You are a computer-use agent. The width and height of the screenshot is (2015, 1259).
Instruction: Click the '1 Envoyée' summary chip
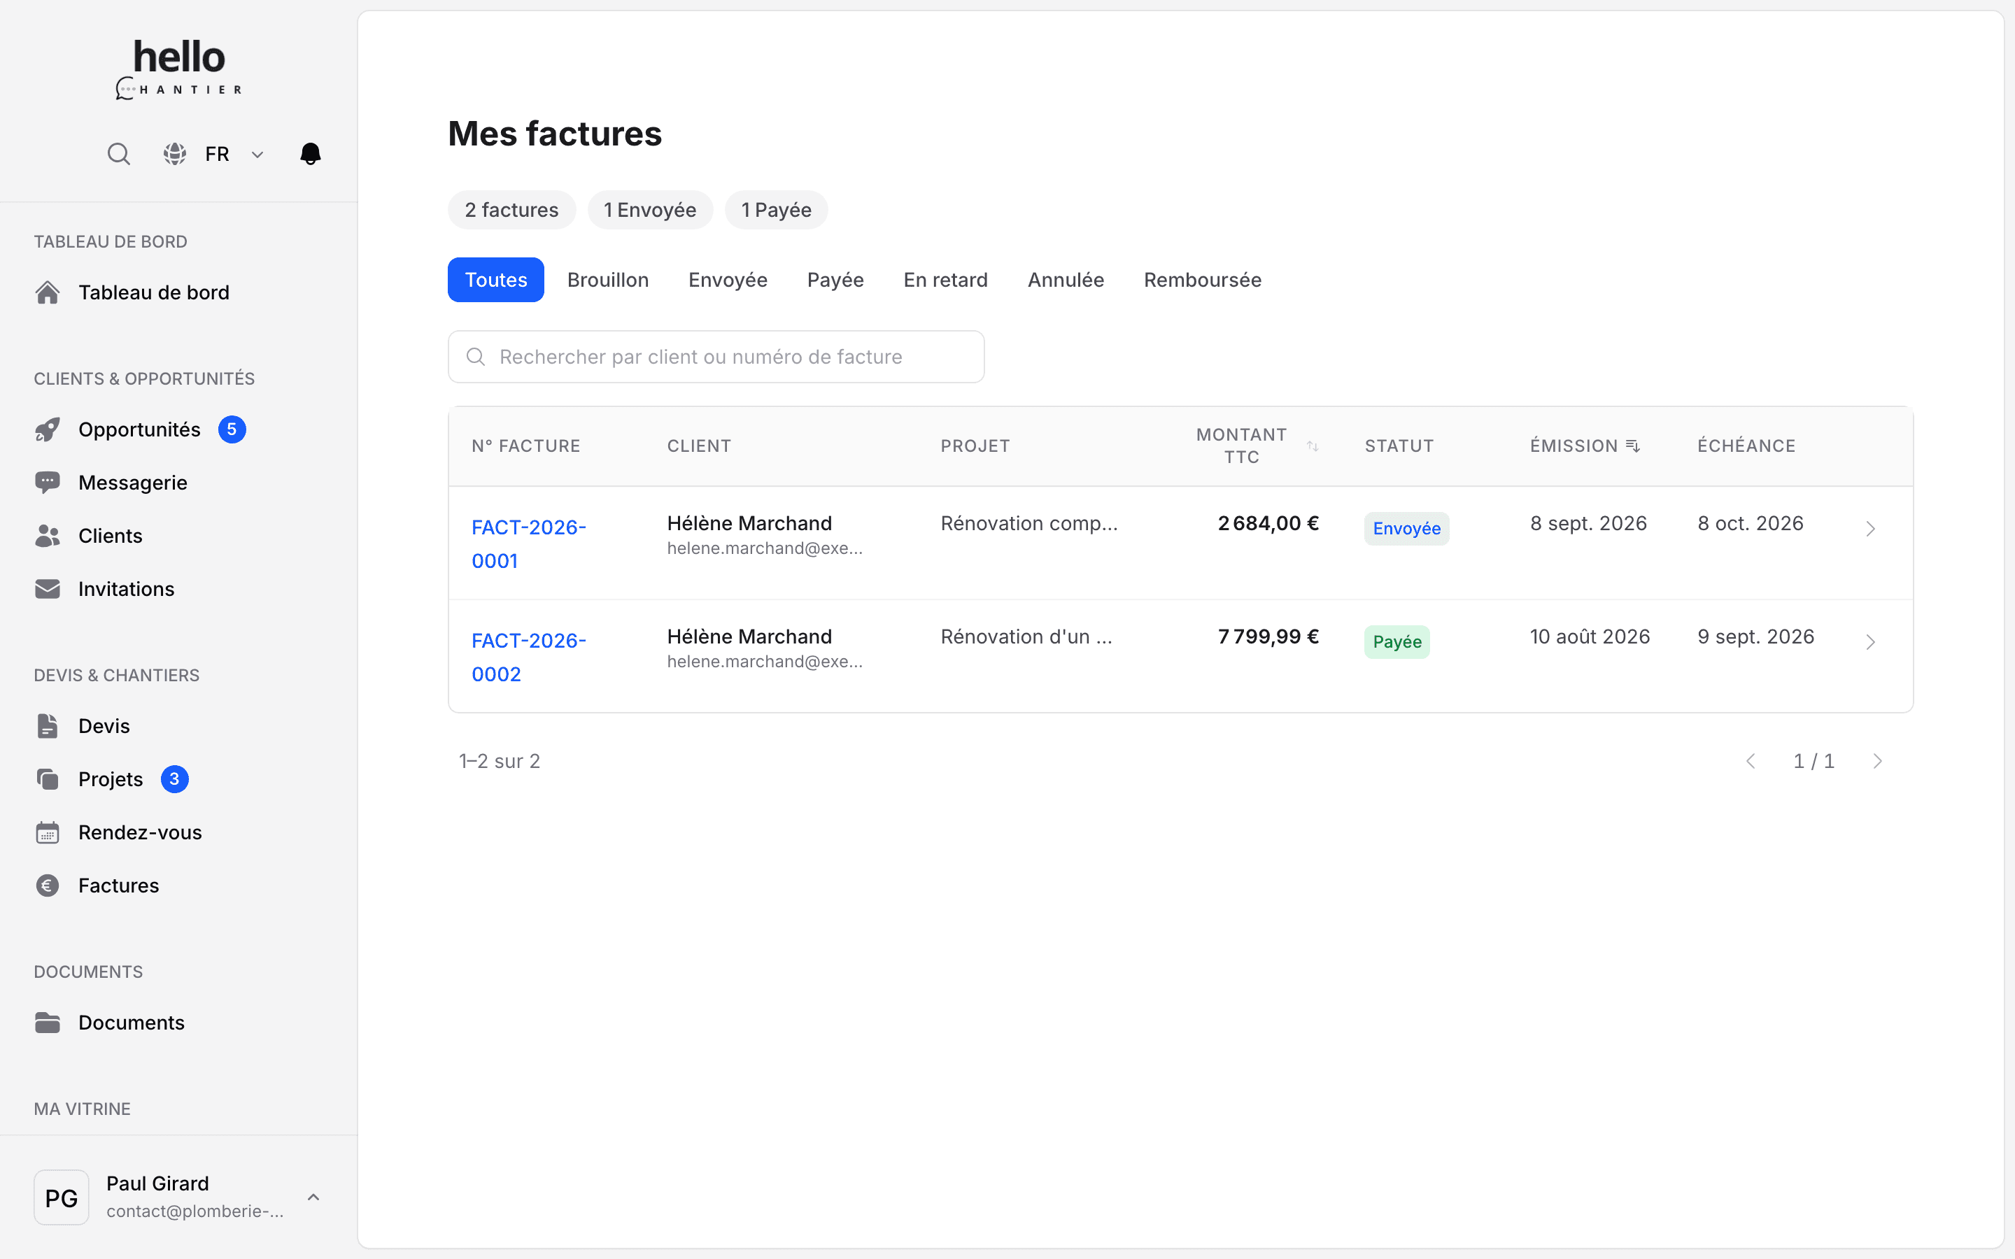650,210
